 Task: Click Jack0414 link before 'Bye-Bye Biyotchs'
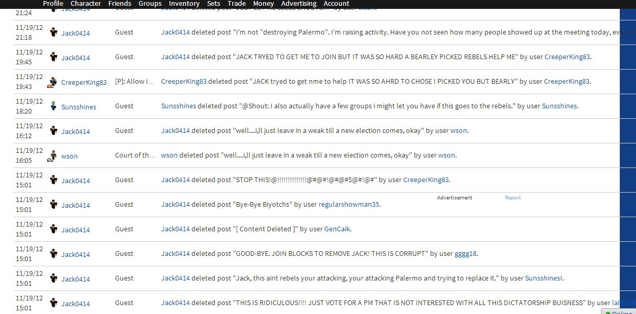coord(175,204)
